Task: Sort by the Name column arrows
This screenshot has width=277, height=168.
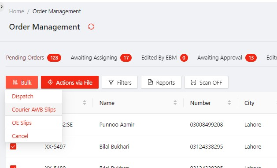Action: [x=175, y=103]
